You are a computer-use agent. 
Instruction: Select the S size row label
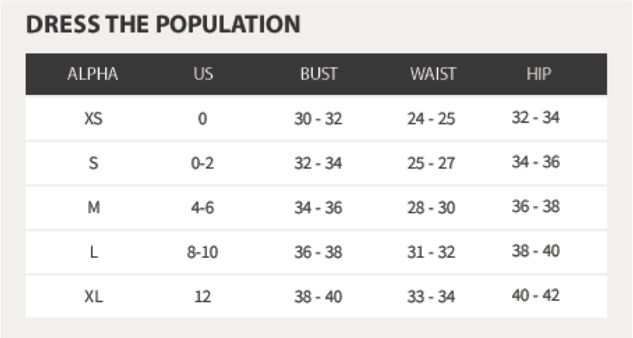coord(93,163)
